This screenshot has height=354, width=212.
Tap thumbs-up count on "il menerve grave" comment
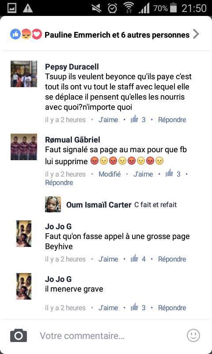click(138, 308)
